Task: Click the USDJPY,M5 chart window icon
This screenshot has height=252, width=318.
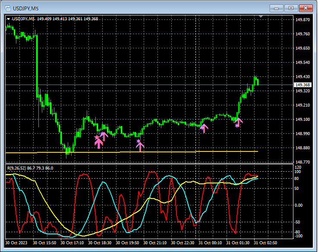Action: pos(8,8)
